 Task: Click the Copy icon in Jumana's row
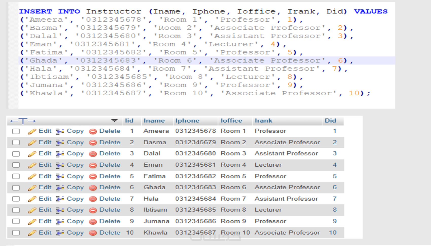click(60, 221)
